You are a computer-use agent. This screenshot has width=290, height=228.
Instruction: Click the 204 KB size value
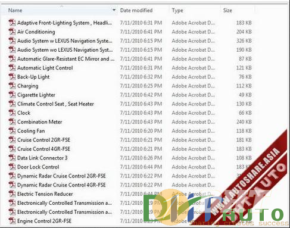244,32
